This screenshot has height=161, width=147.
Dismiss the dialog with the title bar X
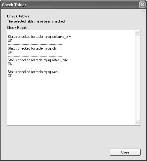point(142,5)
